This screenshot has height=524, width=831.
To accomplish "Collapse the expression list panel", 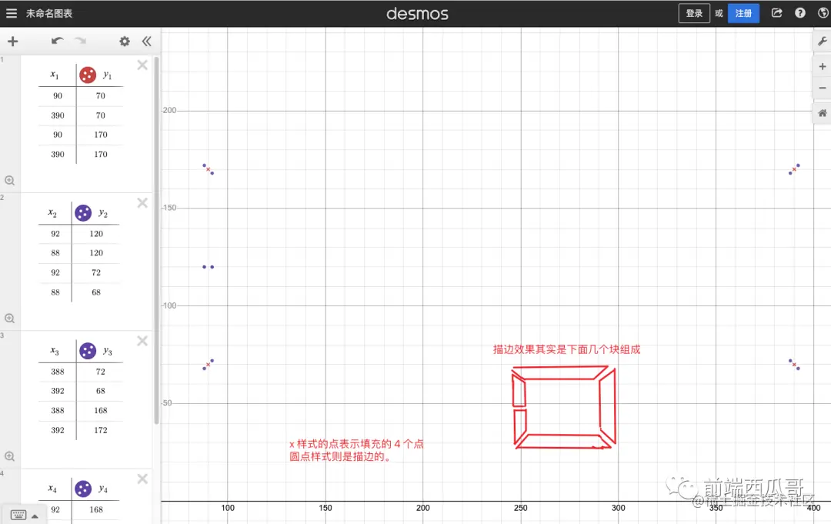I will point(147,42).
